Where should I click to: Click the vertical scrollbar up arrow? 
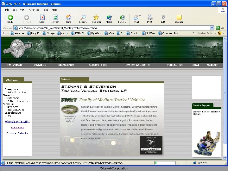coord(225,39)
